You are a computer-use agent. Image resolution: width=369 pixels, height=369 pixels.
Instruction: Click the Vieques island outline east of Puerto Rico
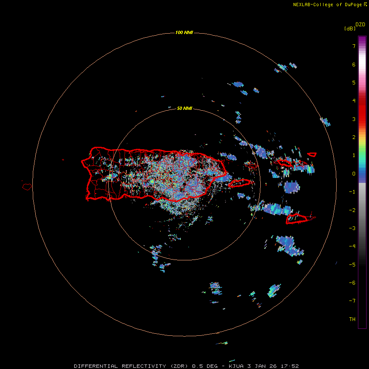[239, 183]
